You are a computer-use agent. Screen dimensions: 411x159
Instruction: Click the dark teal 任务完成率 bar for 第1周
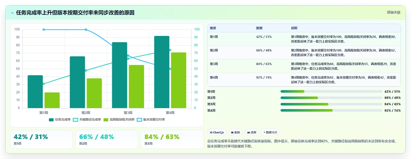click(x=35, y=92)
